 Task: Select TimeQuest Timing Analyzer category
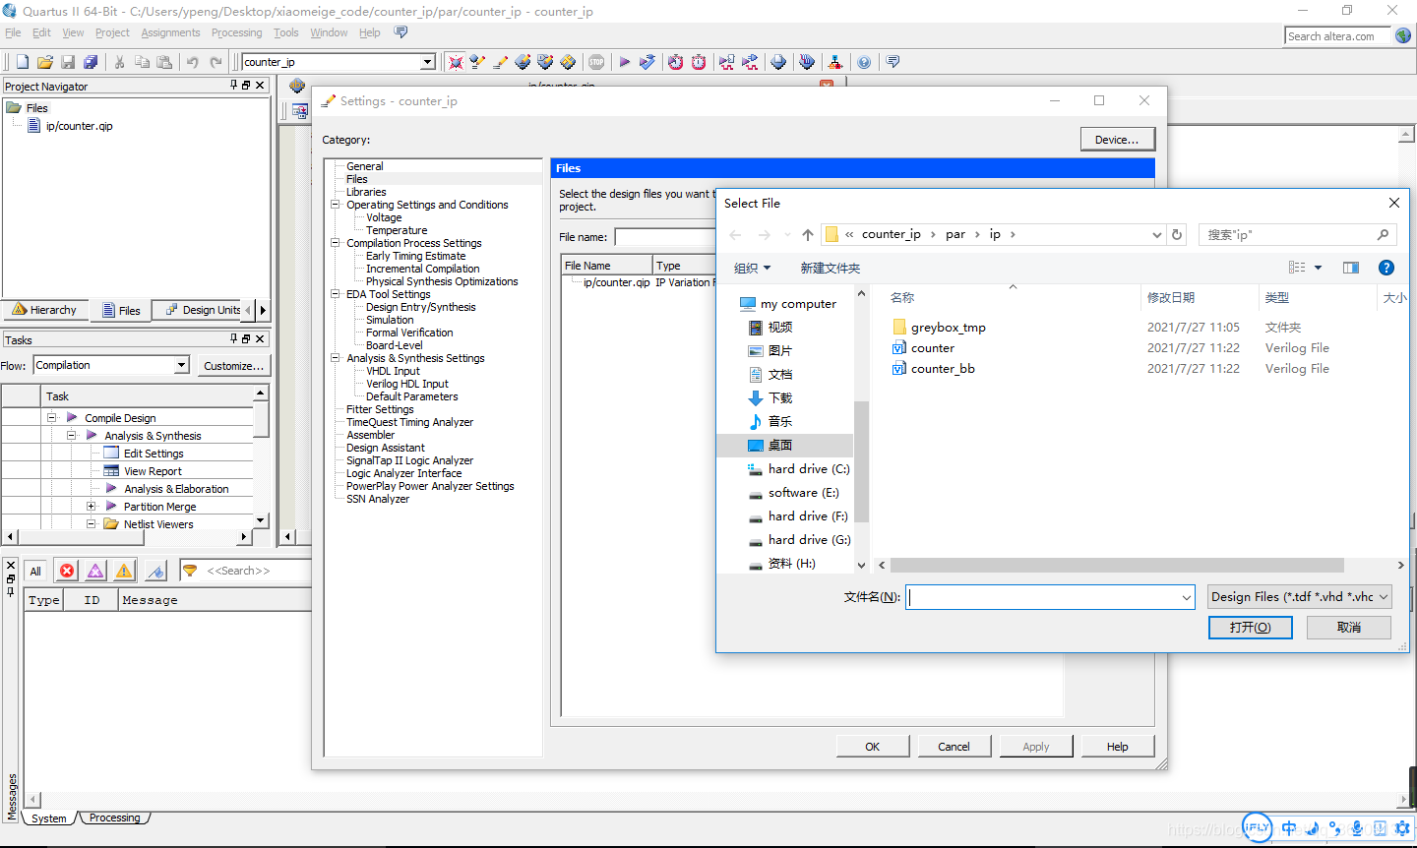(x=409, y=422)
